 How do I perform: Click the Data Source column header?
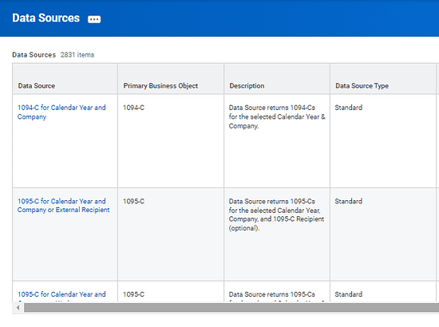pyautogui.click(x=37, y=85)
